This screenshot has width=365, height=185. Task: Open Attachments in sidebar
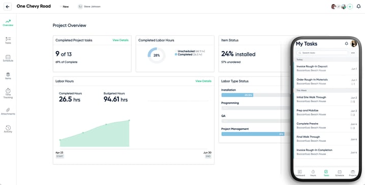(x=8, y=112)
